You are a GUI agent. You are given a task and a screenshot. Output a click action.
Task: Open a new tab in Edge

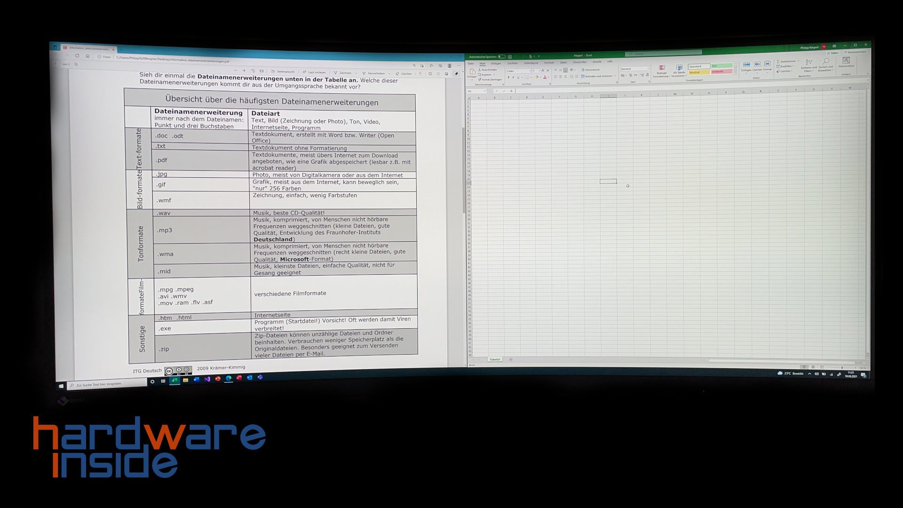121,49
